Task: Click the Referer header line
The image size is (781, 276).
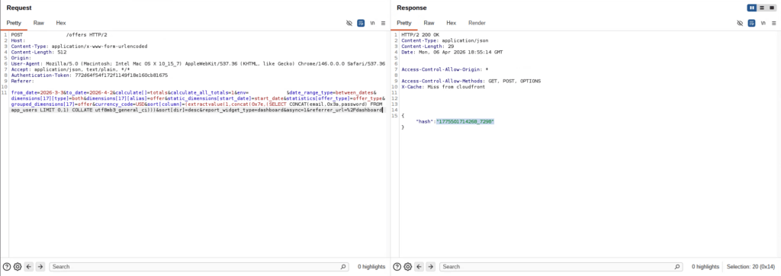Action: point(22,81)
